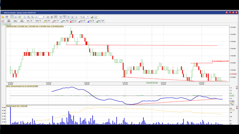The width and height of the screenshot is (239, 134).
Task: Click the red annotation text 'St. przeniosłem na 2342'
Action: tap(220, 61)
